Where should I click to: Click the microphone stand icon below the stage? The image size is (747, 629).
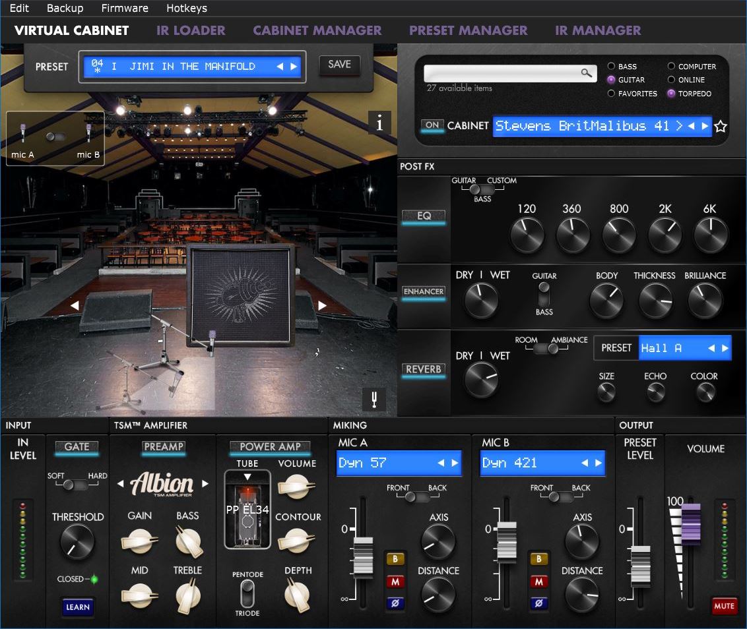point(374,399)
